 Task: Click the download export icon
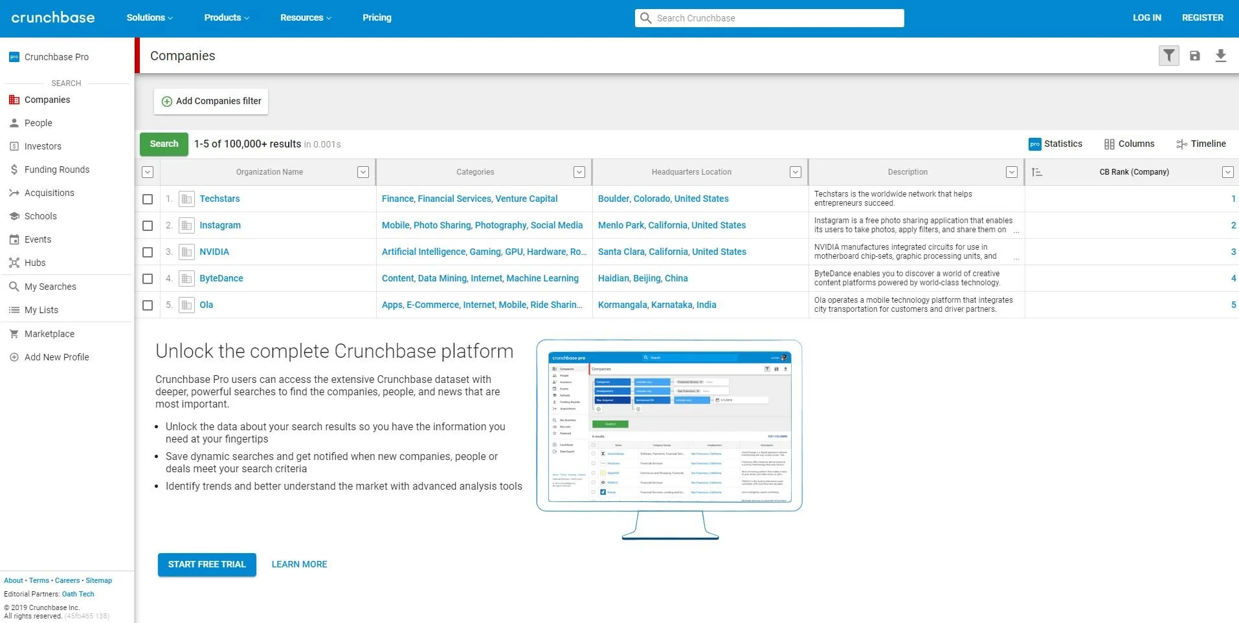(x=1220, y=56)
